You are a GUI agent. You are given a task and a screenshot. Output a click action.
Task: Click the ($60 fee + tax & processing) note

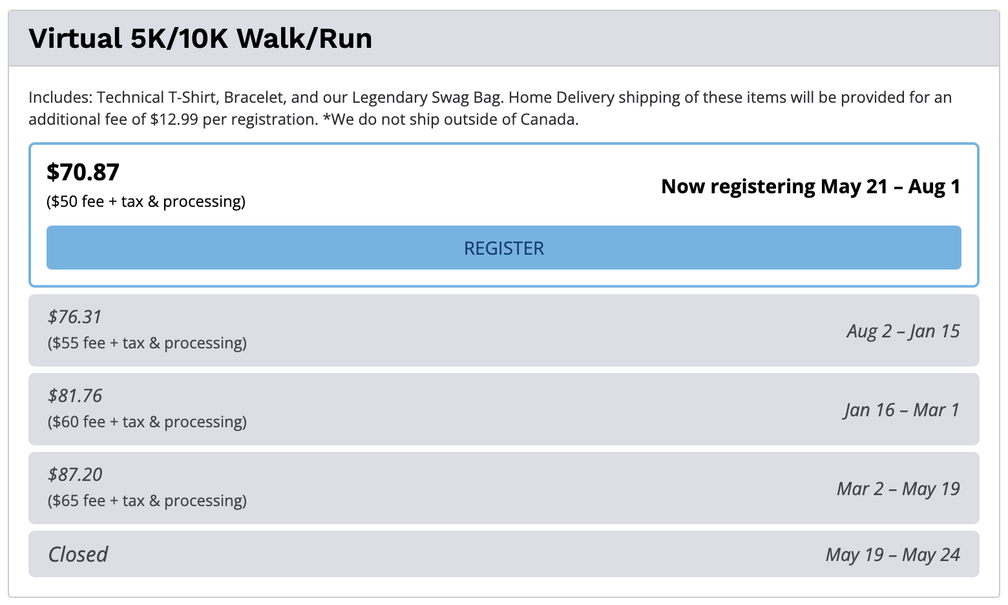coord(147,422)
